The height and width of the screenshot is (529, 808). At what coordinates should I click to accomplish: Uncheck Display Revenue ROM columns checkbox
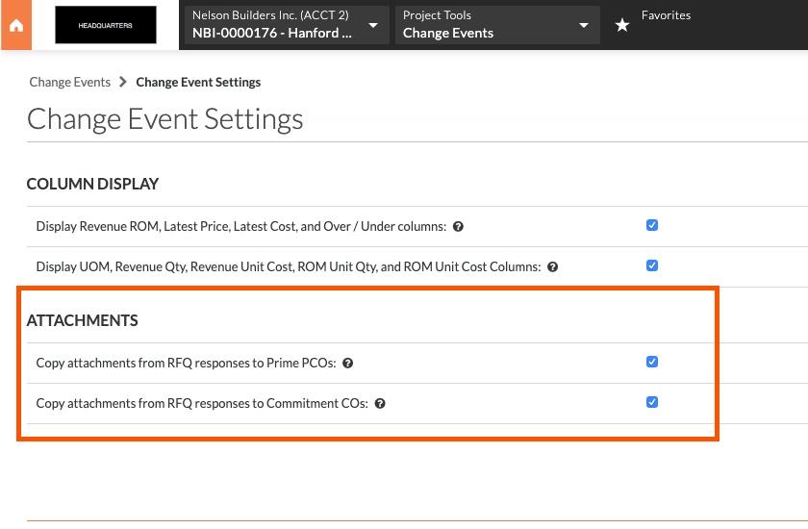(652, 225)
